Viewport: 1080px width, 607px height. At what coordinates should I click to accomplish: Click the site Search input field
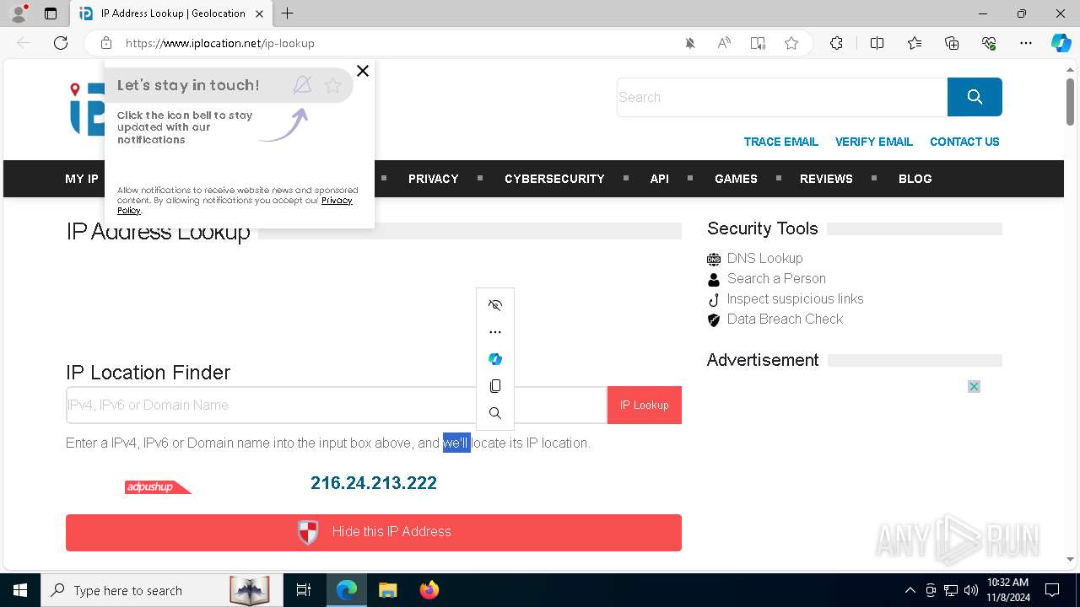click(x=782, y=97)
